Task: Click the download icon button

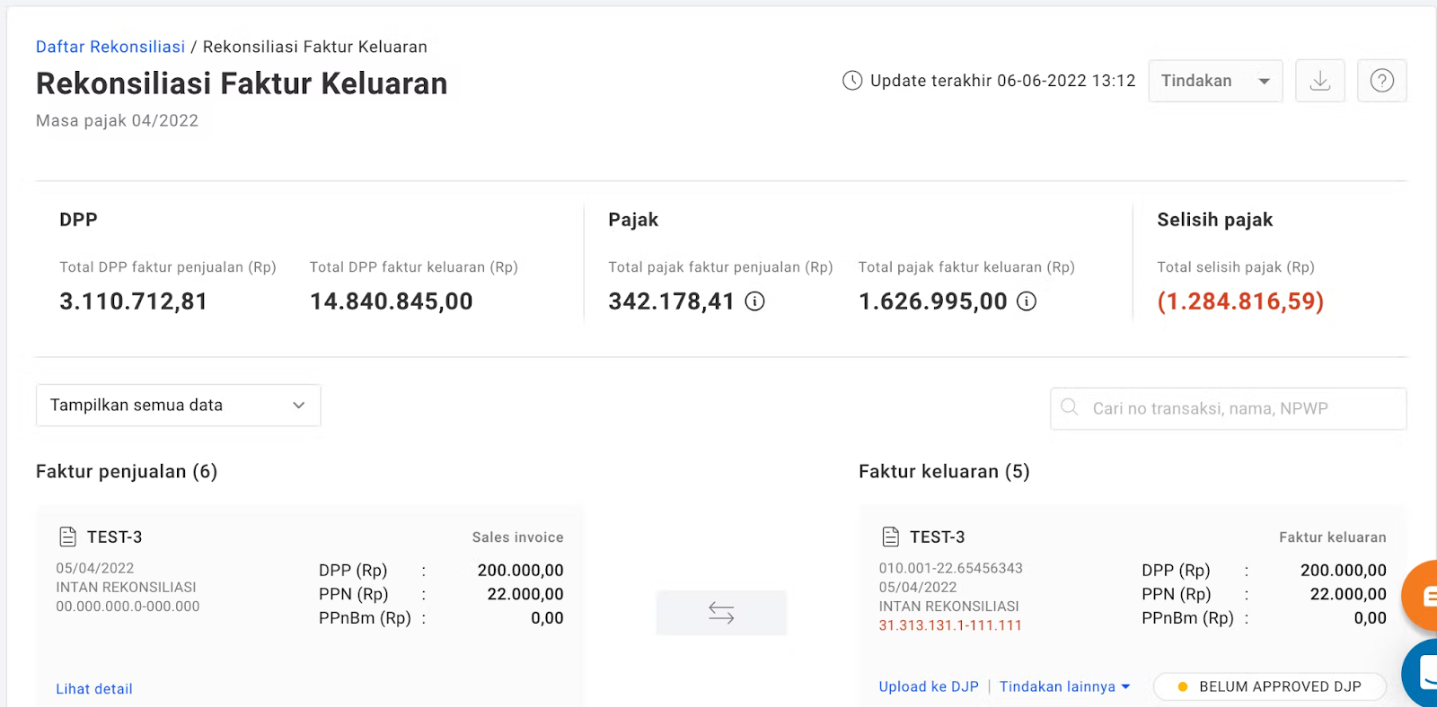Action: (1319, 81)
